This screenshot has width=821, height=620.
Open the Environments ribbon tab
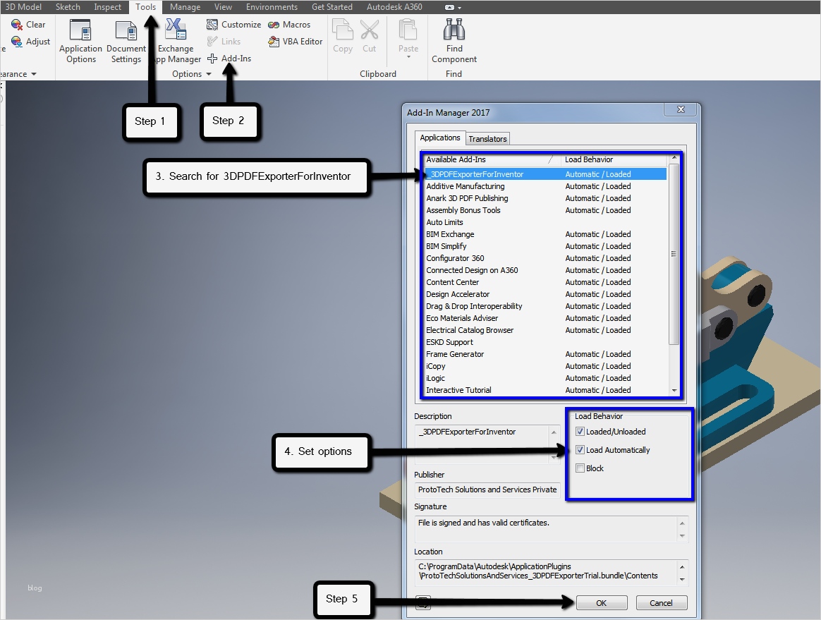tap(272, 7)
